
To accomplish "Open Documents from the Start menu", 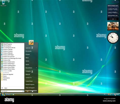I will (29, 51).
